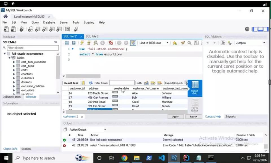The width and height of the screenshot is (271, 163).
Task: Get context help for caret position
Action: 223,43
